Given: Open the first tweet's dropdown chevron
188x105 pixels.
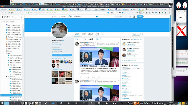Looking at the screenshot, I should tap(118, 42).
